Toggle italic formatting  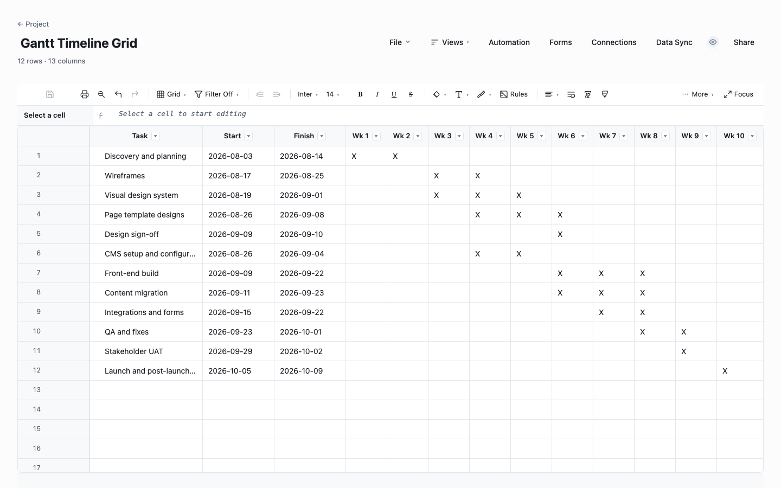(x=377, y=94)
